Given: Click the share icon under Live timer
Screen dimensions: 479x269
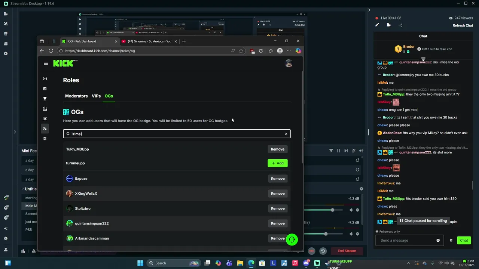Looking at the screenshot, I should (x=400, y=25).
